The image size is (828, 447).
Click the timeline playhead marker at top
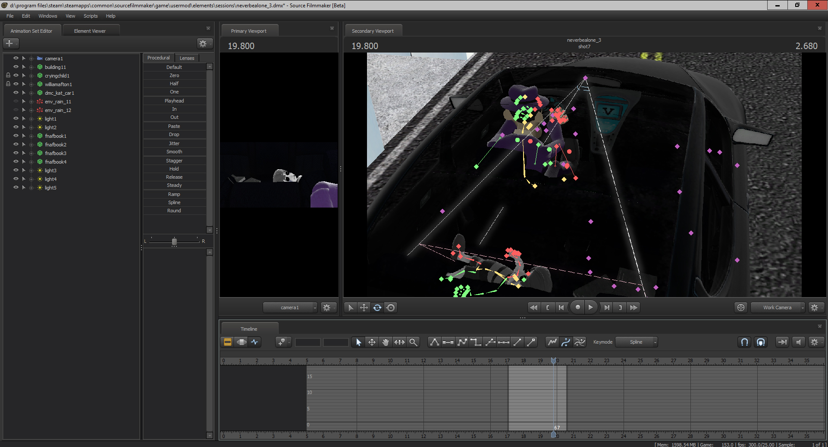click(x=553, y=360)
